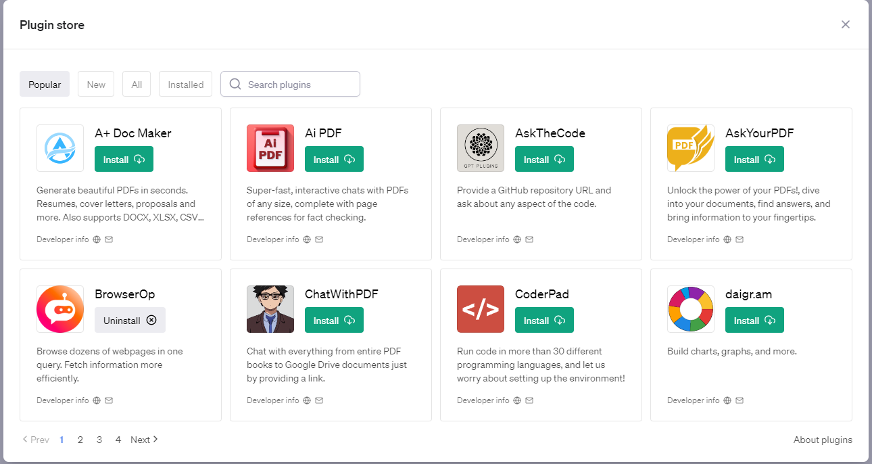The width and height of the screenshot is (872, 464).
Task: Focus the Search plugins field
Action: click(x=290, y=85)
